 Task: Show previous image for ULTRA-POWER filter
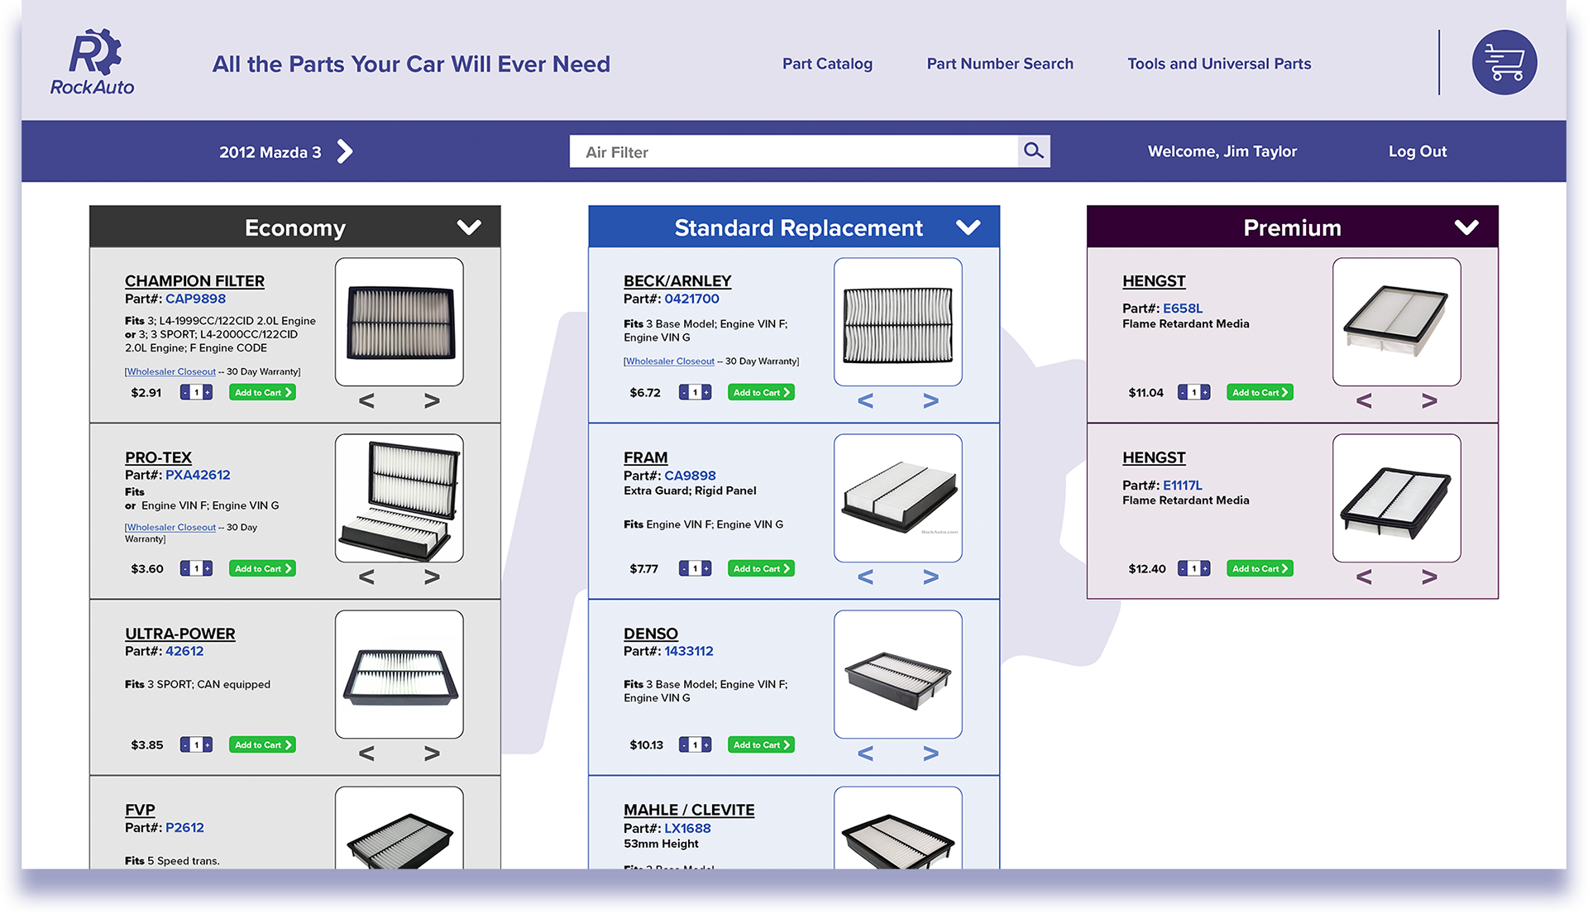click(366, 754)
